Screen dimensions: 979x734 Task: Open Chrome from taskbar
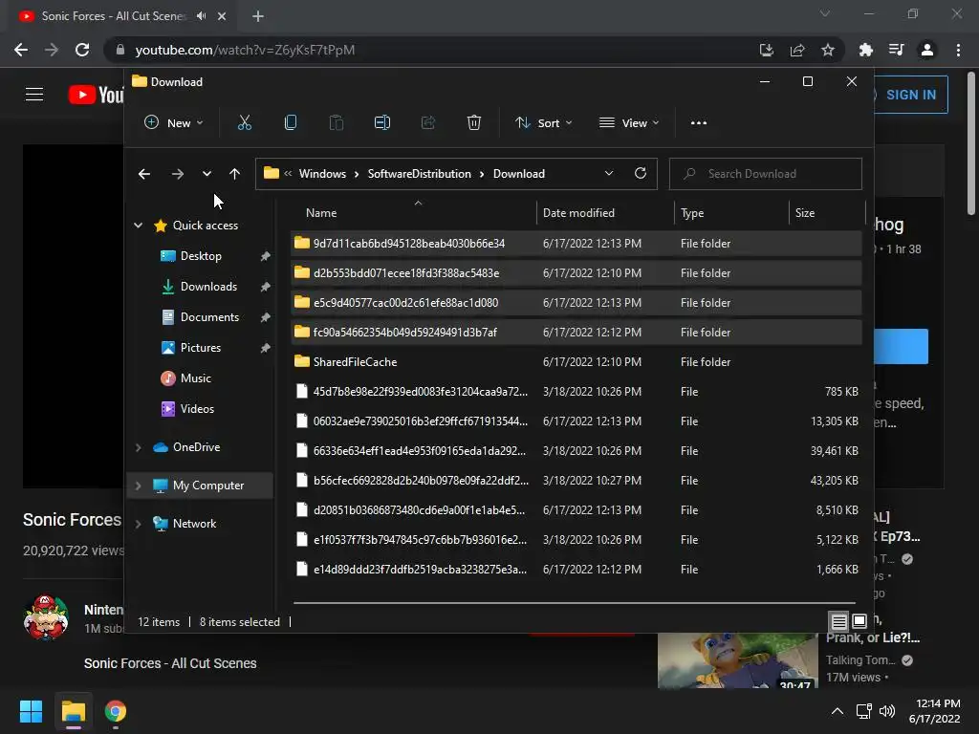(x=116, y=711)
